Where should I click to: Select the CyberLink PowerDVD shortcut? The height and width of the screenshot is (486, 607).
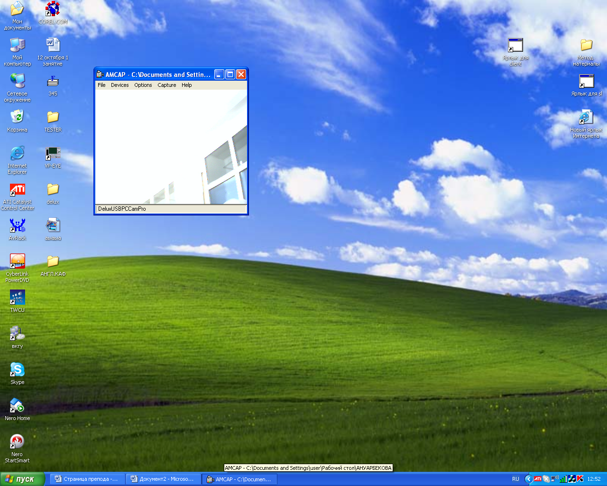[x=18, y=268]
